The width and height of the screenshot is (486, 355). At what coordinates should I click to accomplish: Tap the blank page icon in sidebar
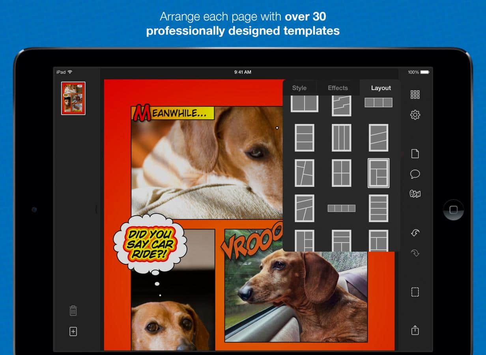[x=415, y=154]
